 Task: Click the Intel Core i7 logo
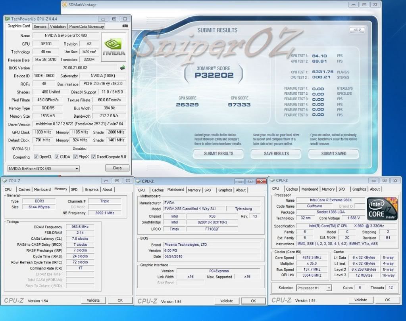pos(382,209)
